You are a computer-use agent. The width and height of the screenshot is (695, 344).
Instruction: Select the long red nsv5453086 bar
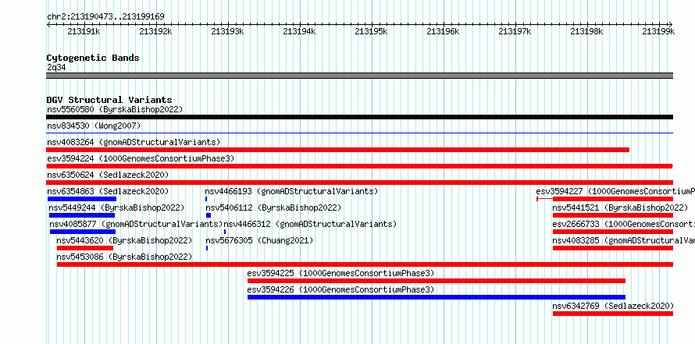click(x=365, y=264)
